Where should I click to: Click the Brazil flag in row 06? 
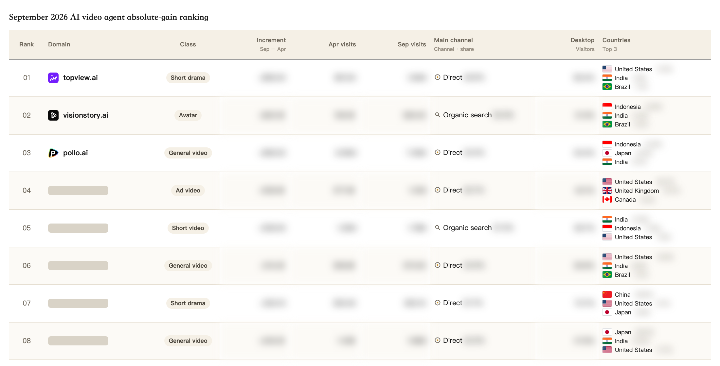point(607,274)
